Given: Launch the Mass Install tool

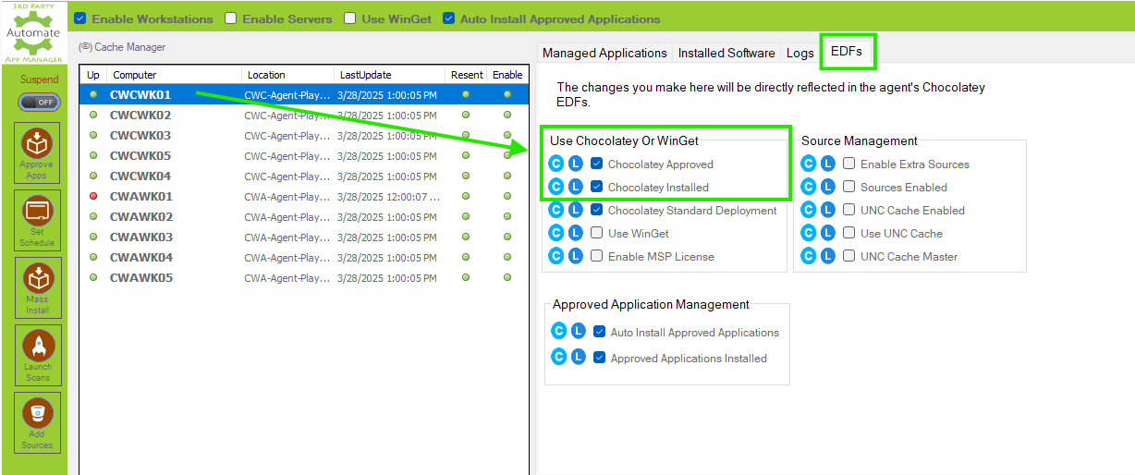Looking at the screenshot, I should click(x=38, y=286).
